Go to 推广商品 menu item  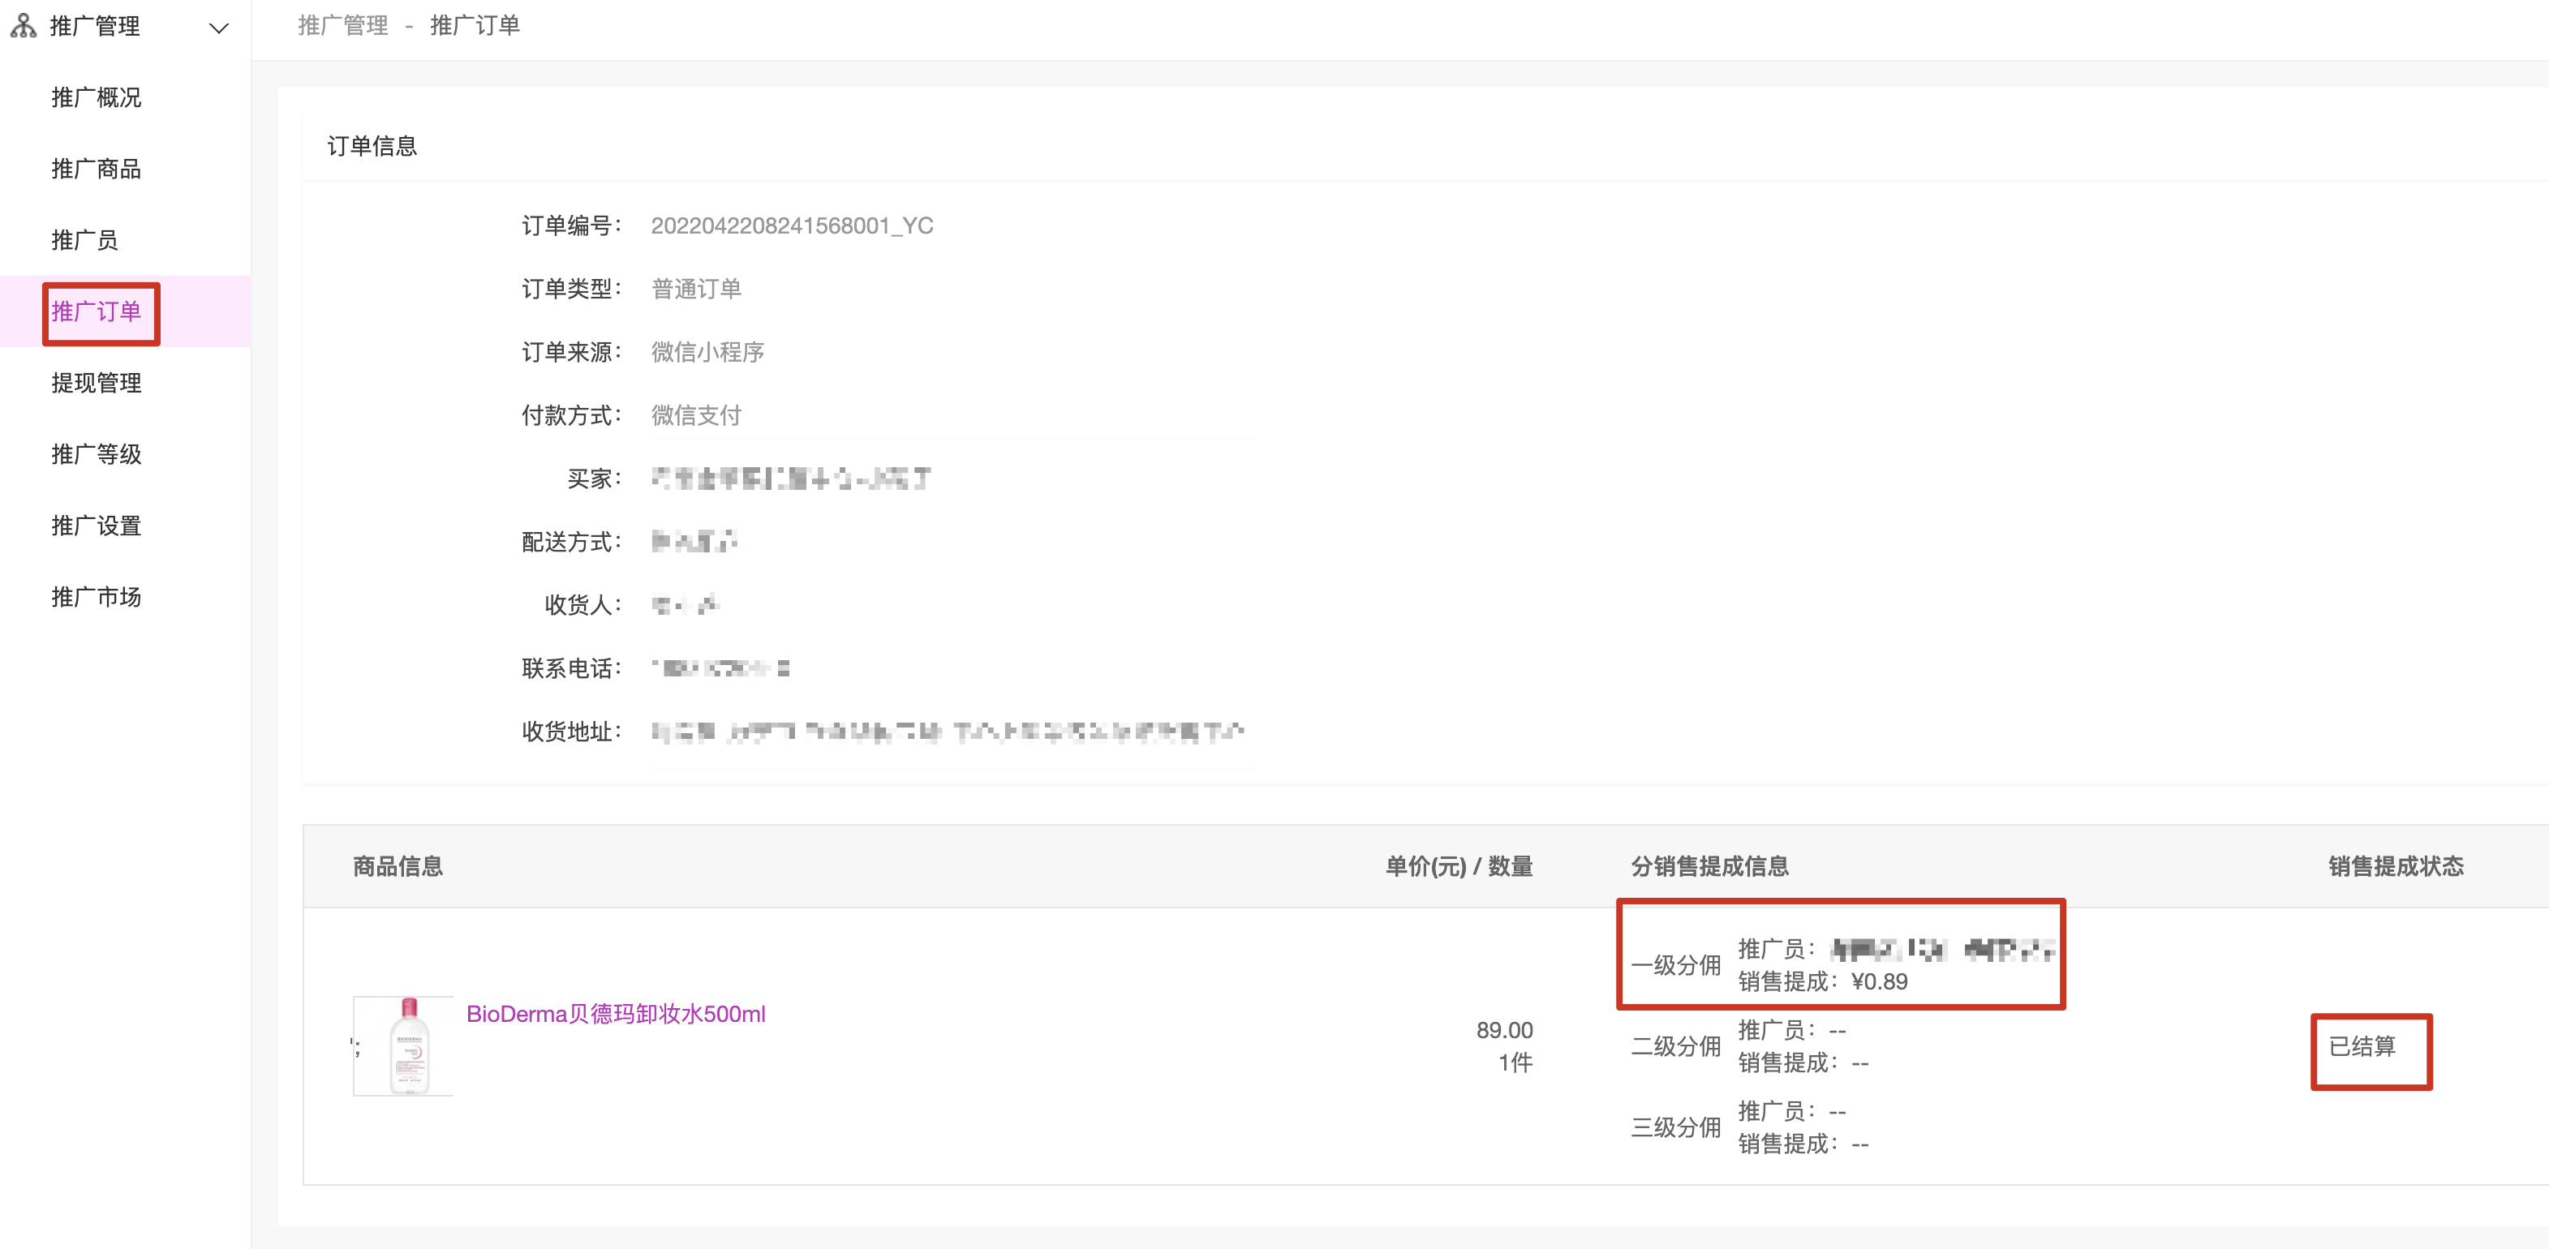96,170
